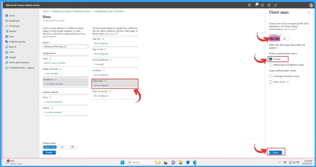This screenshot has height=167, width=316.
Task: Open Client apps Not configured link
Action: pos(101,85)
